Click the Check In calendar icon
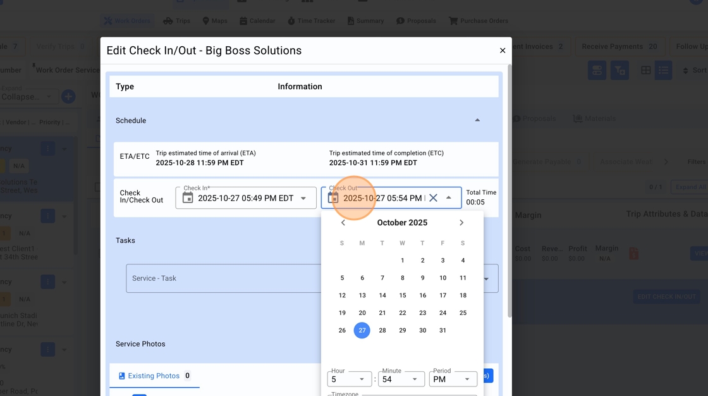708x396 pixels. tap(187, 198)
